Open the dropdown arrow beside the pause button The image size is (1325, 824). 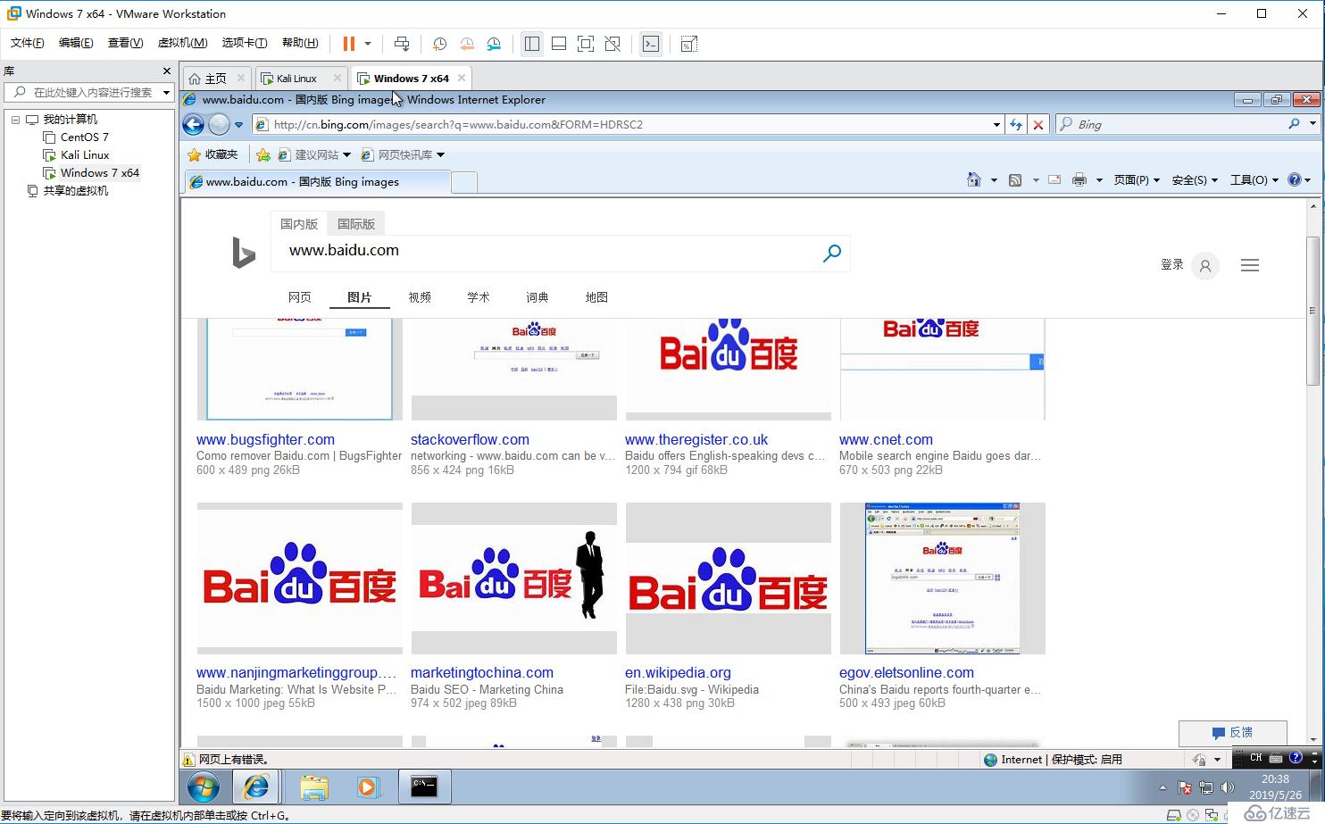[x=368, y=44]
